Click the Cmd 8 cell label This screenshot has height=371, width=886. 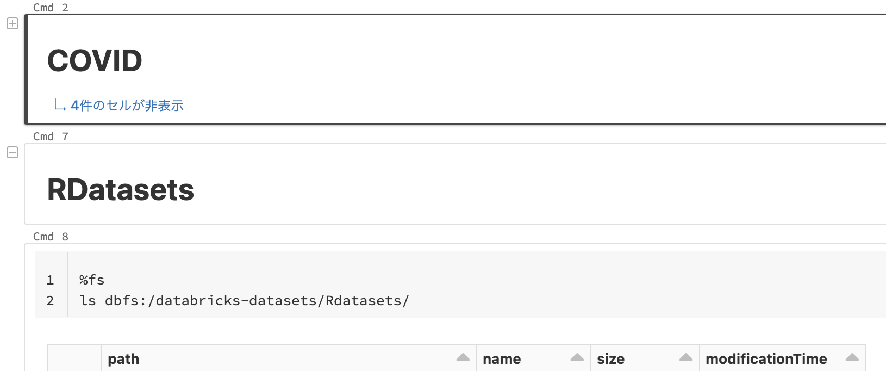pyautogui.click(x=51, y=236)
